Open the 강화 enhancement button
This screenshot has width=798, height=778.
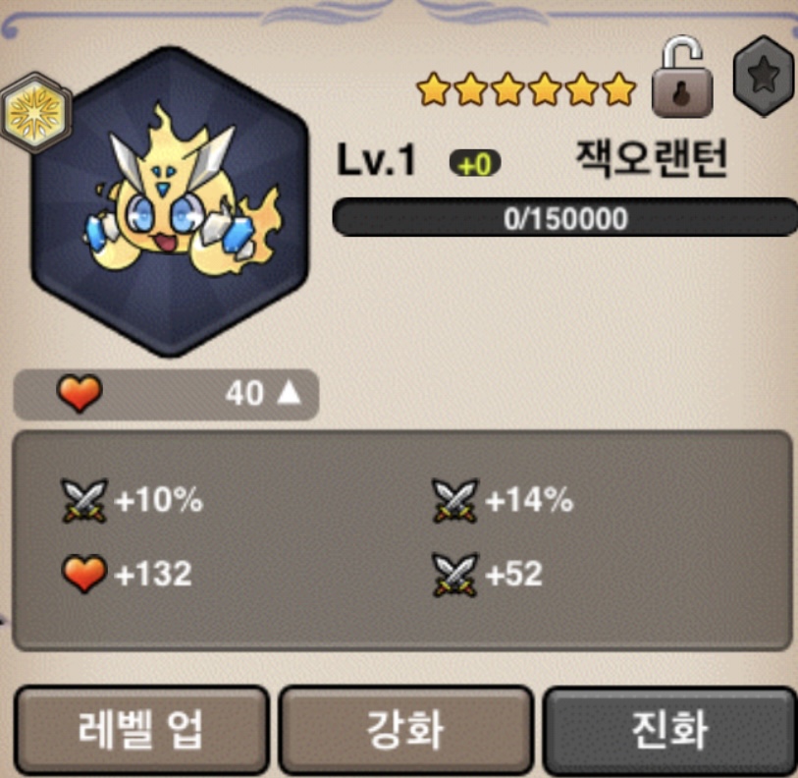coord(405,731)
